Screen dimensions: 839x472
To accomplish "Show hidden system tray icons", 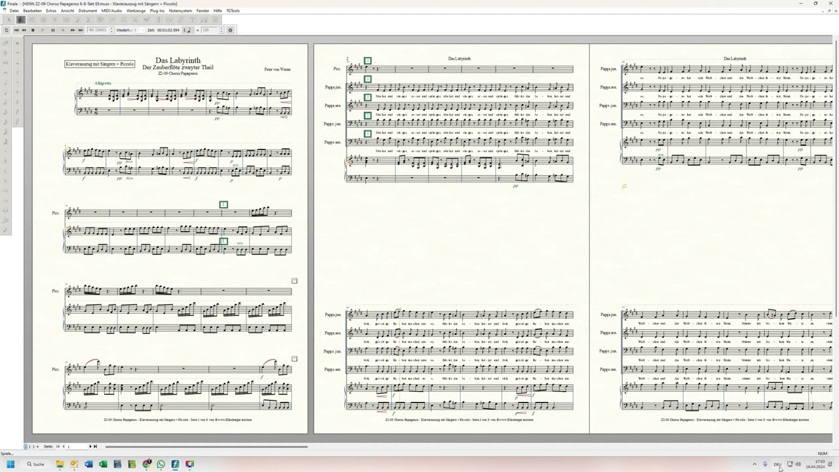I will click(754, 464).
